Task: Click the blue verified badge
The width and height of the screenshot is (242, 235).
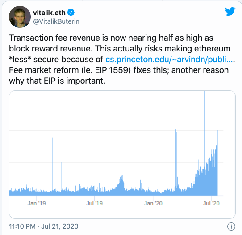Action: [x=71, y=13]
